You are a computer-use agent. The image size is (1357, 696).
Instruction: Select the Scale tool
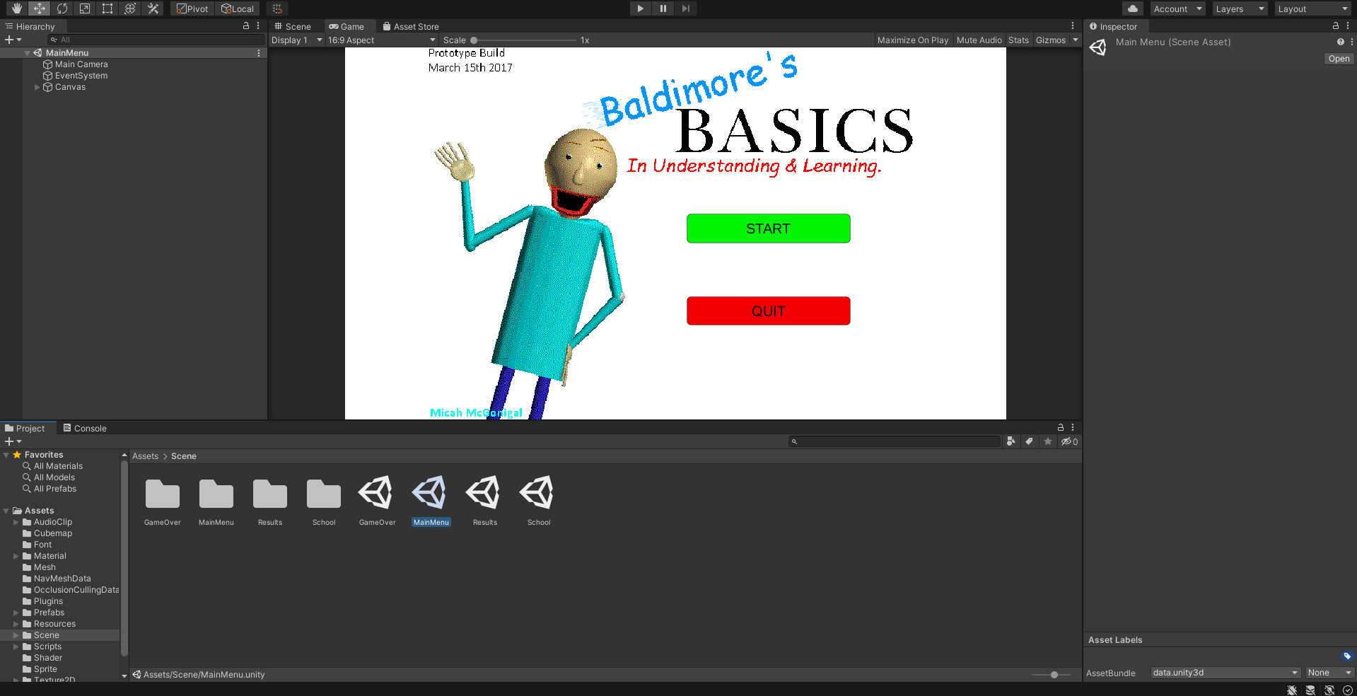click(85, 8)
